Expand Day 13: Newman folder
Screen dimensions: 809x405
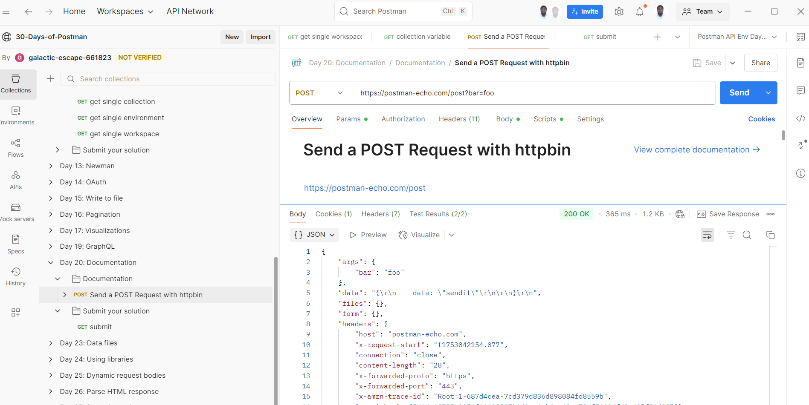(51, 166)
